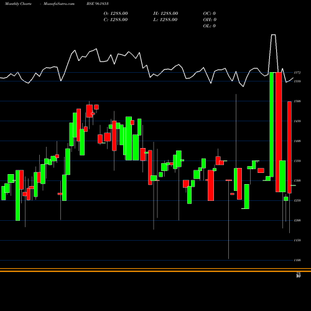Click the "Monthly Charts" title text

[18, 4]
